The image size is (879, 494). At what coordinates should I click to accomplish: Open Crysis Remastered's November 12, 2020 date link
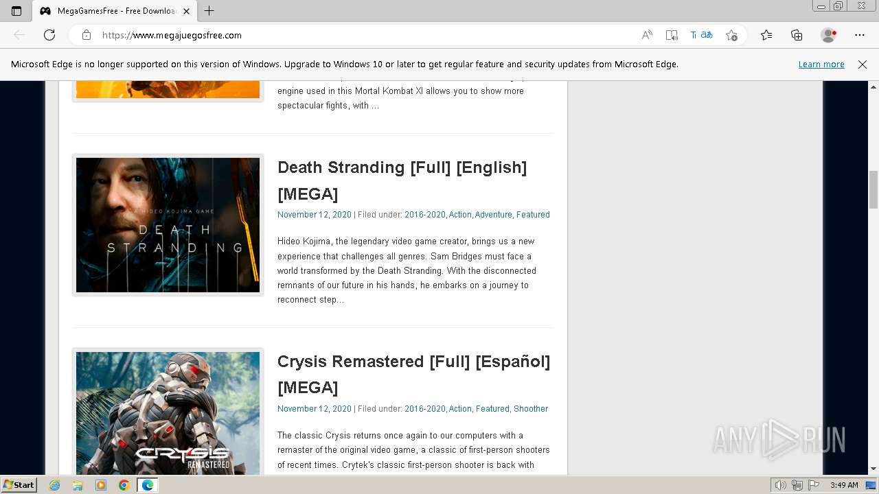click(x=314, y=409)
